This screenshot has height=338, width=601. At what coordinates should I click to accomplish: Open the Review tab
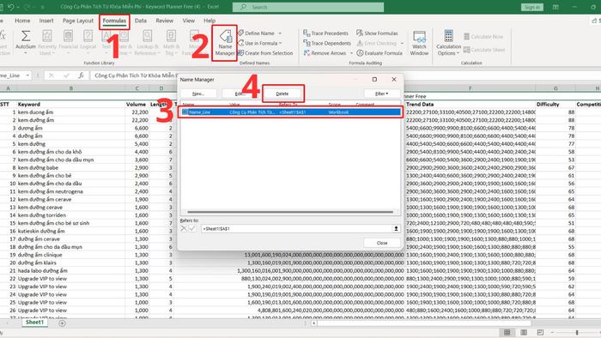tap(165, 21)
